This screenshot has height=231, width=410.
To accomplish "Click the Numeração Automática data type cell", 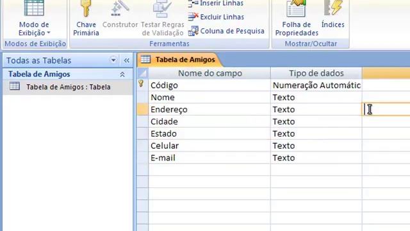I will (316, 85).
